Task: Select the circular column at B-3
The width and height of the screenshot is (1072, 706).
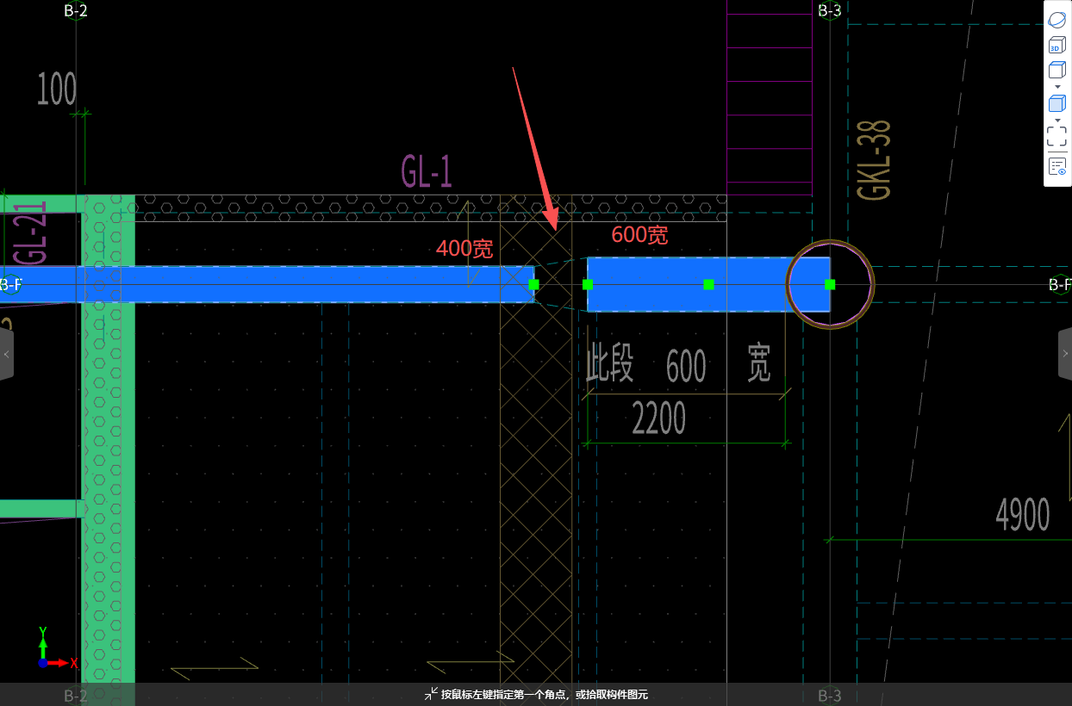Action: pyautogui.click(x=831, y=284)
